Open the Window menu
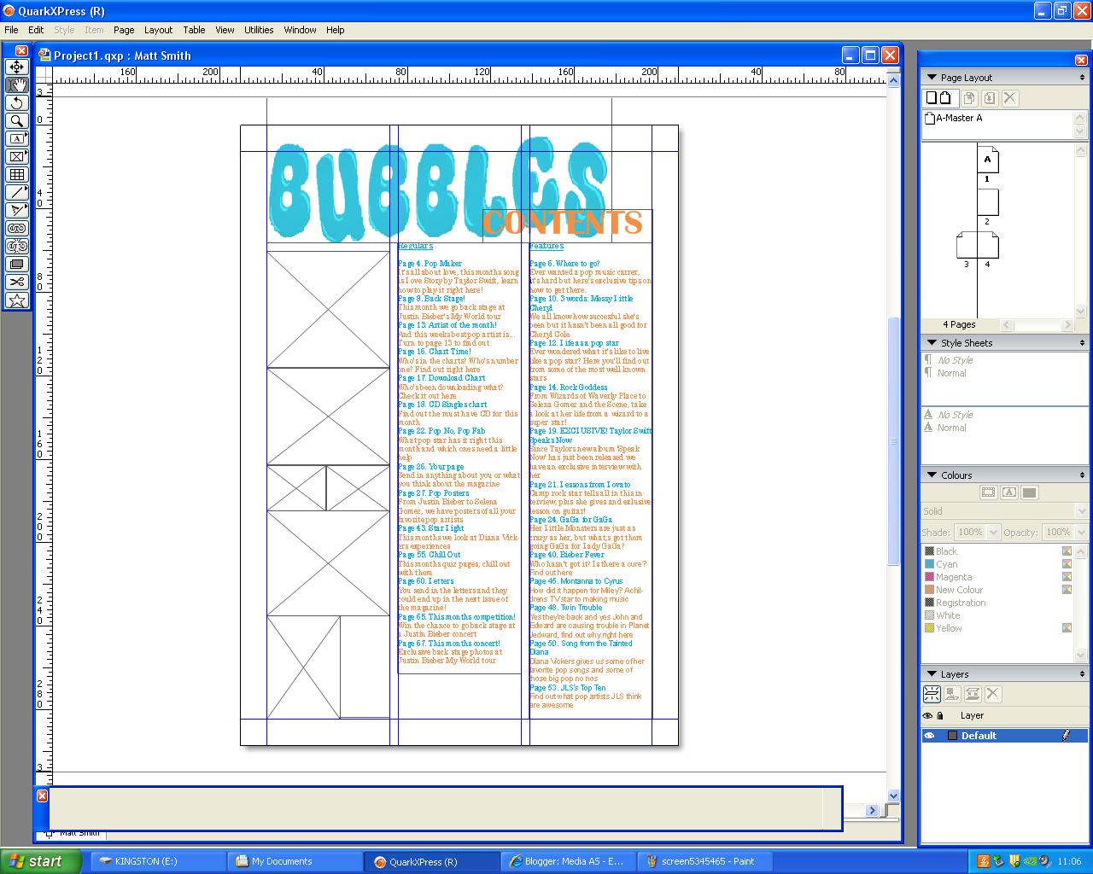This screenshot has width=1093, height=874. coord(300,30)
